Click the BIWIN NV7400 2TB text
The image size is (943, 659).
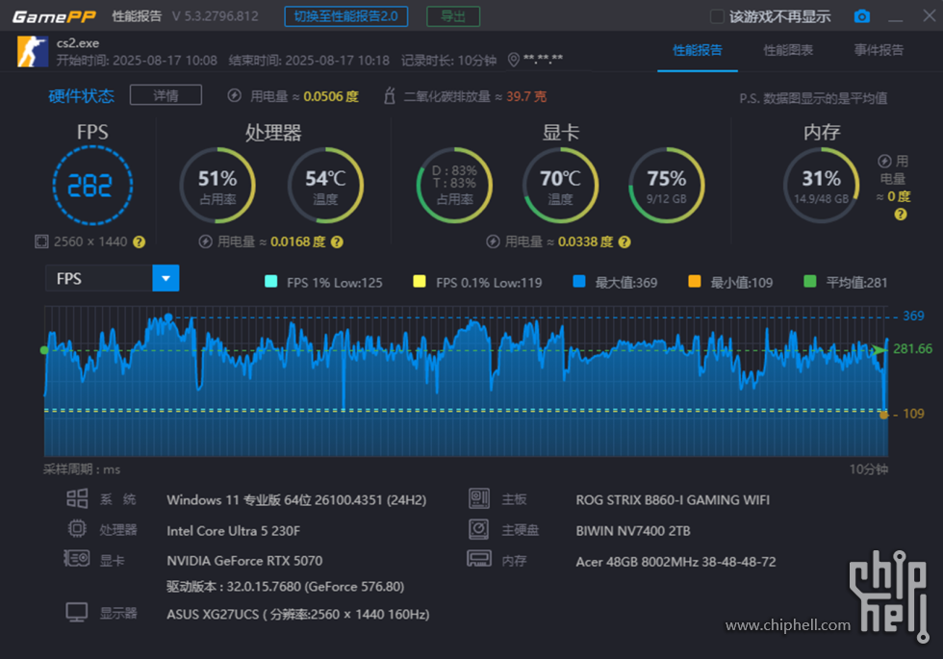point(633,531)
